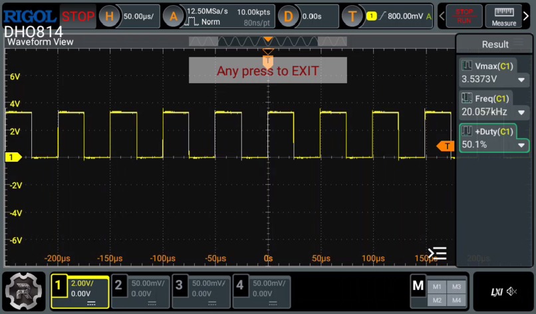Click the 20.057kHz frequency value
This screenshot has height=314, width=536.
click(x=484, y=112)
